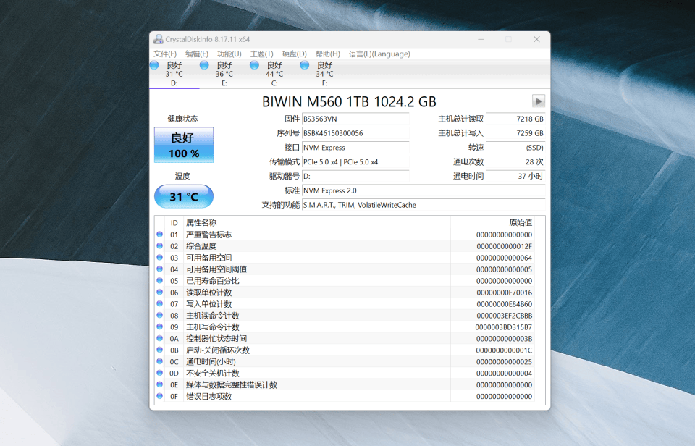Click the 原始值 column header
Image resolution: width=695 pixels, height=446 pixels.
[492, 222]
